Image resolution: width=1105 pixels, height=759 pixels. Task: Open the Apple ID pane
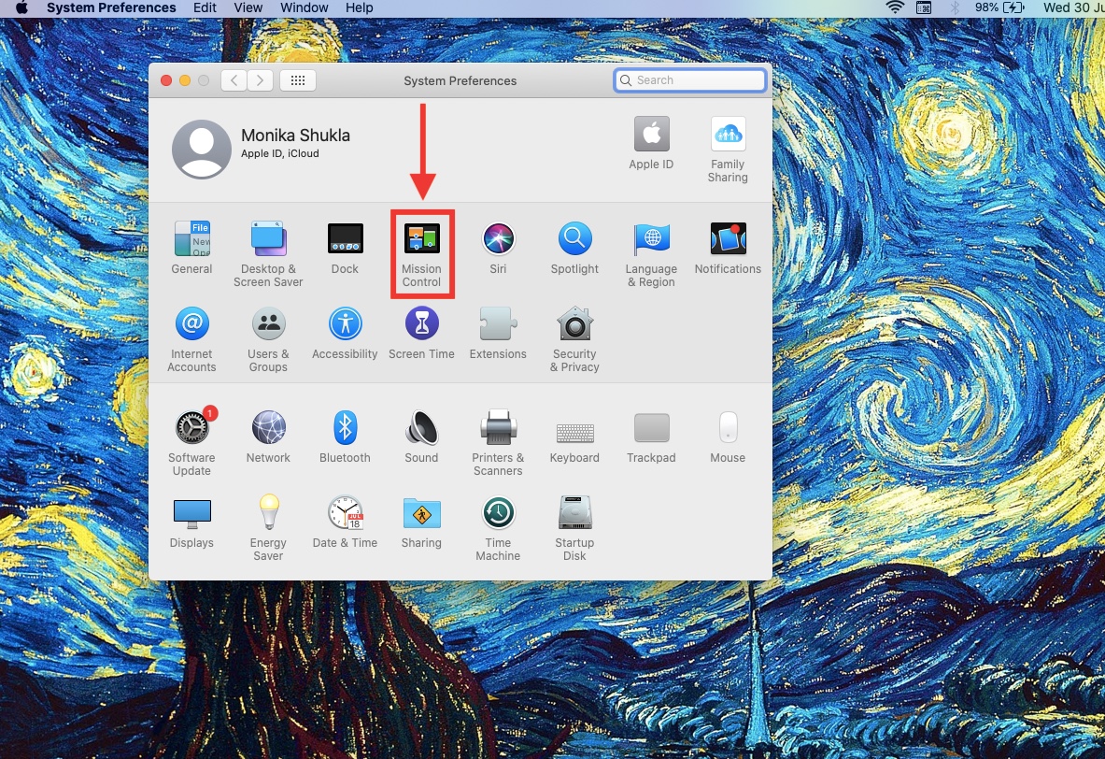coord(651,135)
